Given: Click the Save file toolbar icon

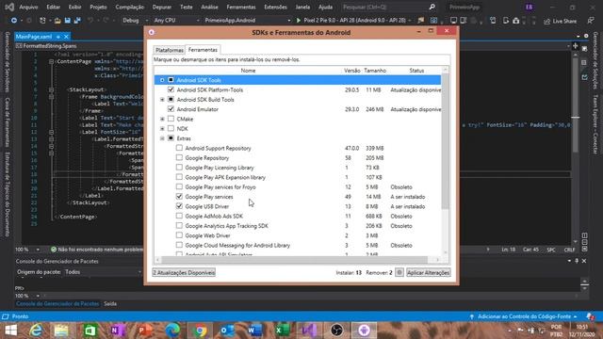Looking at the screenshot, I should point(68,21).
